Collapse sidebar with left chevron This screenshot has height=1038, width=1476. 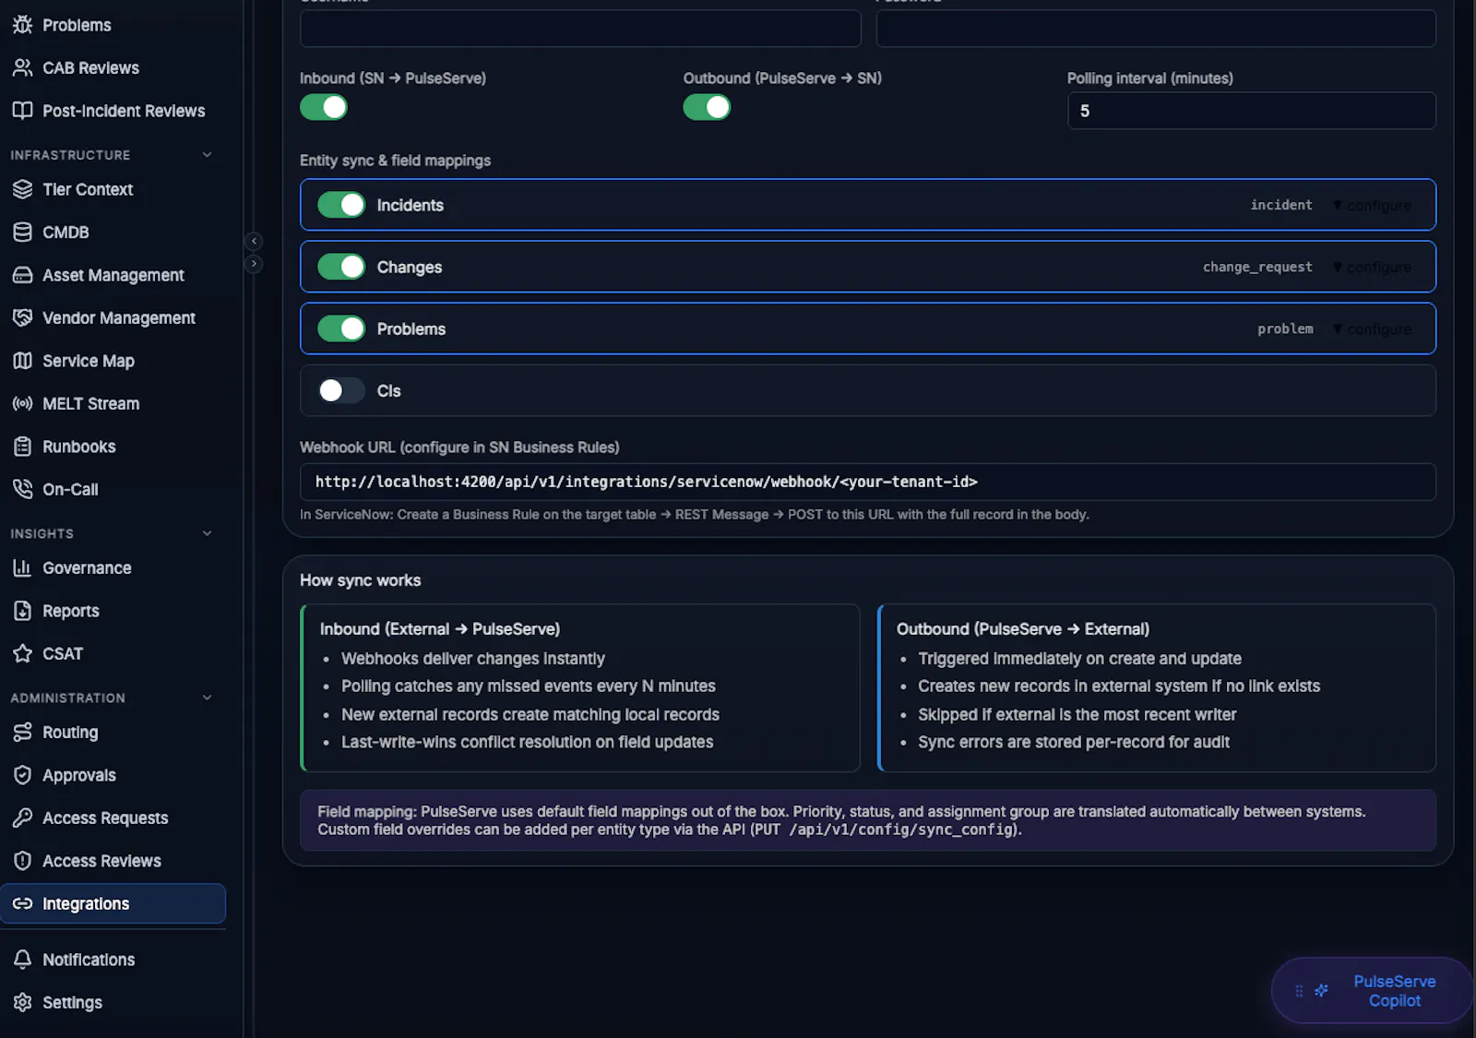pos(254,241)
